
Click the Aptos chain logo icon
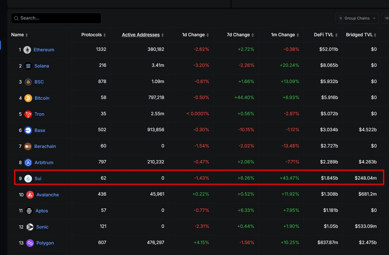click(x=29, y=211)
